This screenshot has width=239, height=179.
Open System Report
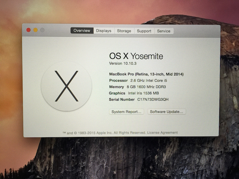tap(126, 112)
